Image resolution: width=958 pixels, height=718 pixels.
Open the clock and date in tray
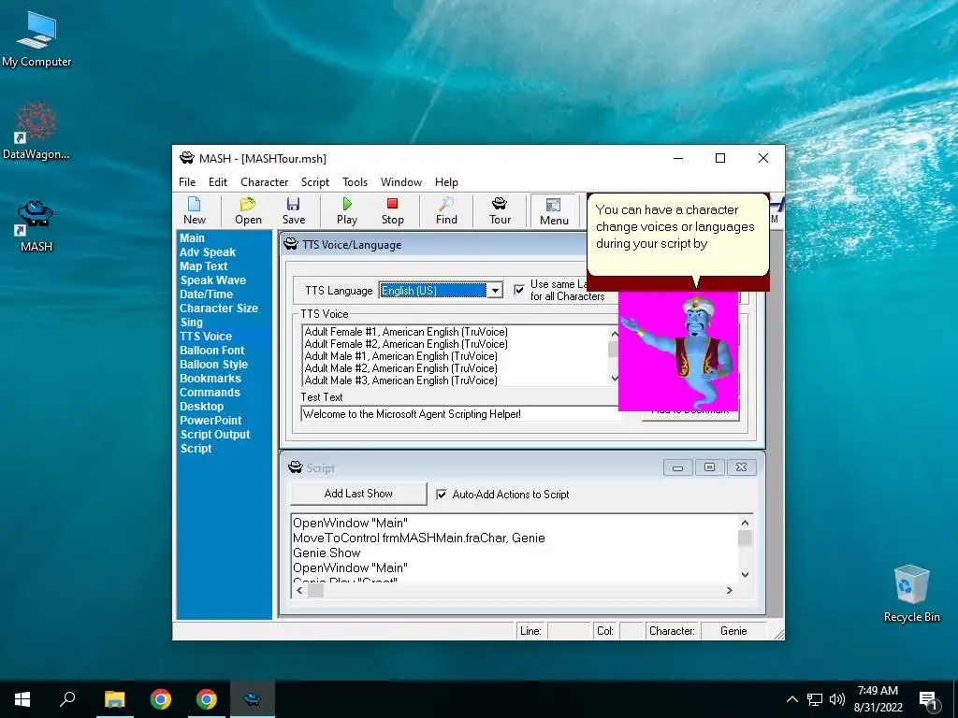tap(878, 699)
